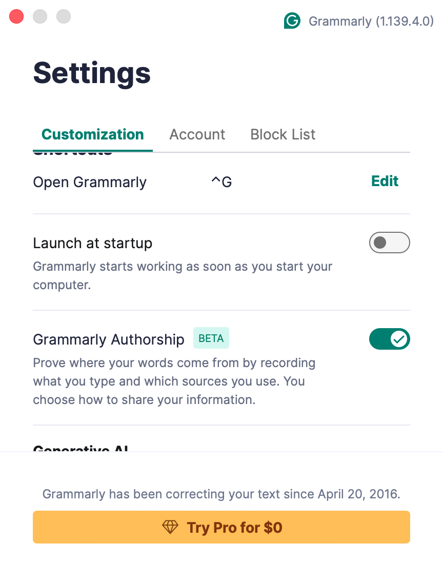The height and width of the screenshot is (564, 443).
Task: Click the Grammarly logo icon
Action: pyautogui.click(x=292, y=21)
